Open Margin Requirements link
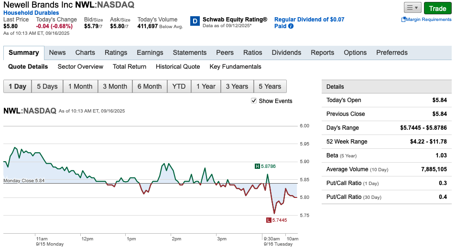Viewport: 456px width, 248px height. click(428, 20)
